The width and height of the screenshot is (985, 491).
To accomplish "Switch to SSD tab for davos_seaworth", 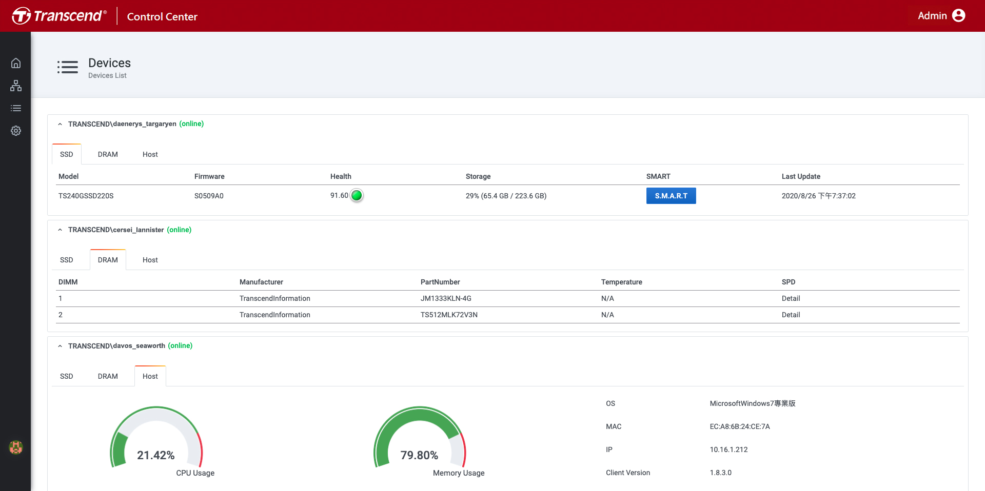I will tap(67, 376).
